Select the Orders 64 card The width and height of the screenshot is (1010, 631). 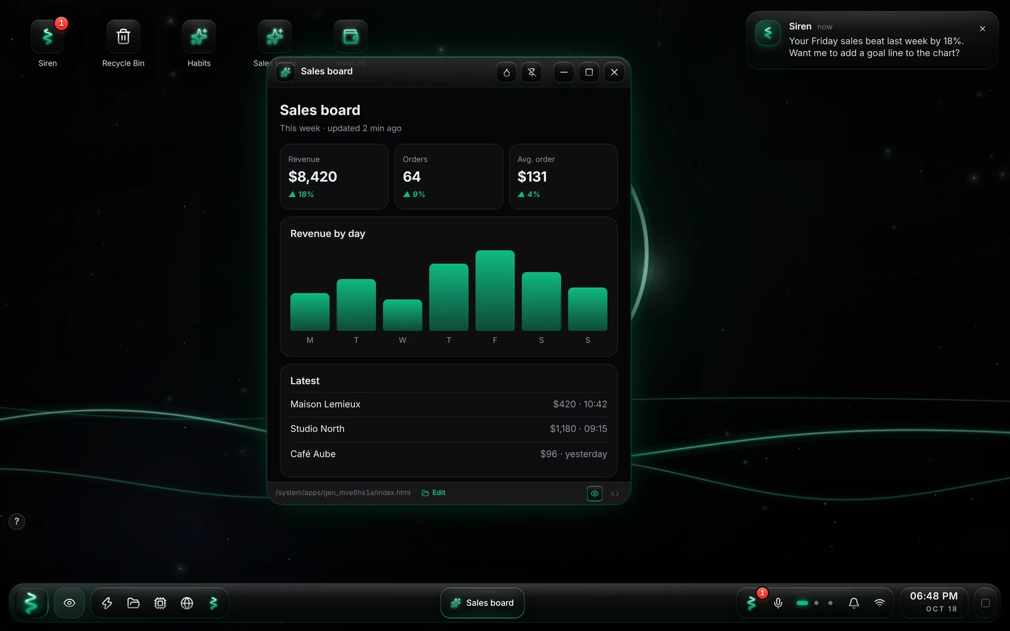pos(448,177)
